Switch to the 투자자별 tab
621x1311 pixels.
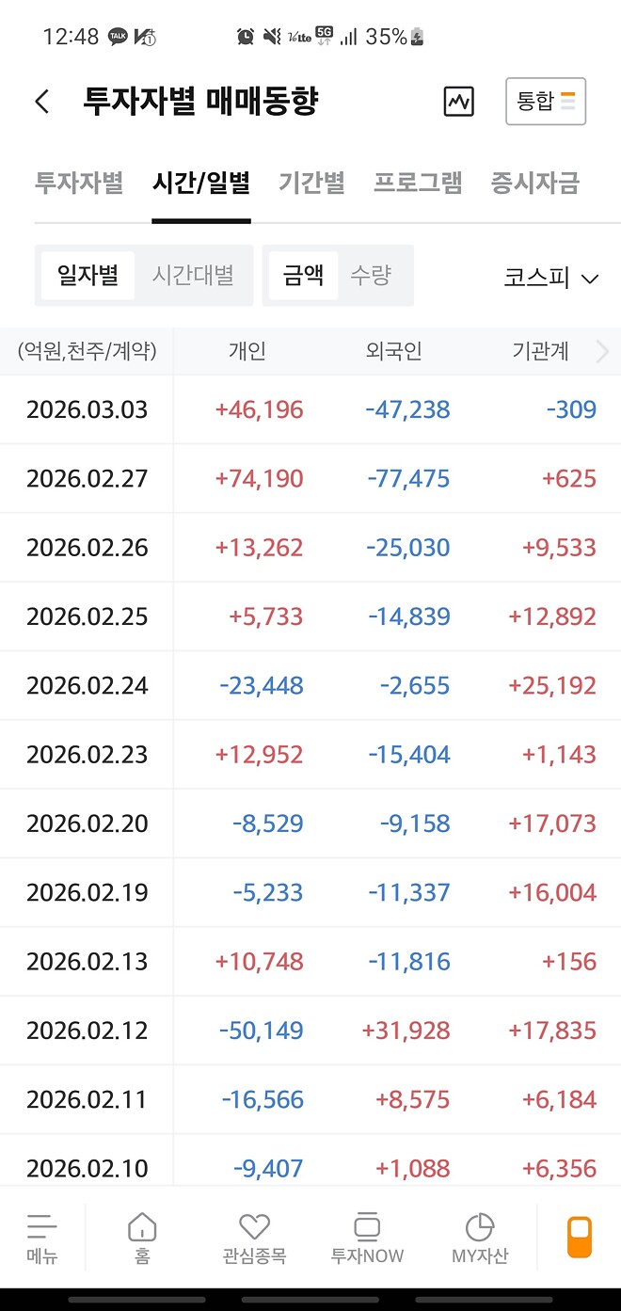(79, 183)
